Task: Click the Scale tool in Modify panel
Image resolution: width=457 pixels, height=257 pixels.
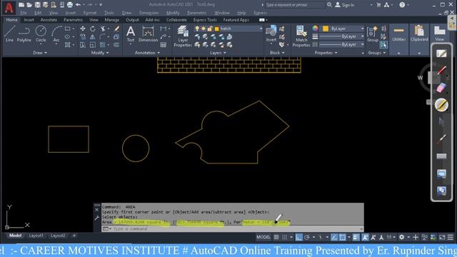Action: [92, 45]
